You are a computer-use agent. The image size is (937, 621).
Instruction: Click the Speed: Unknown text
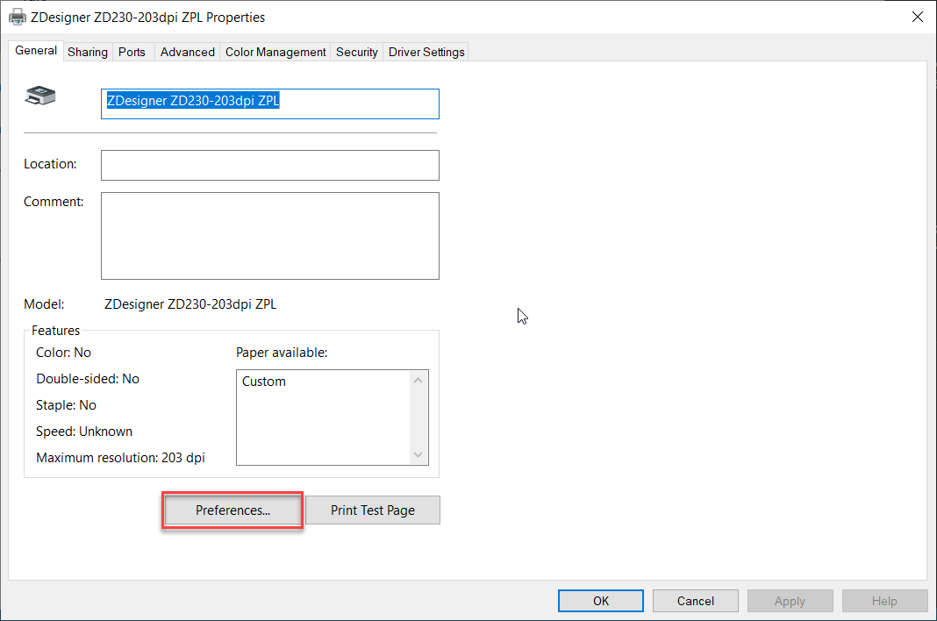pyautogui.click(x=84, y=432)
